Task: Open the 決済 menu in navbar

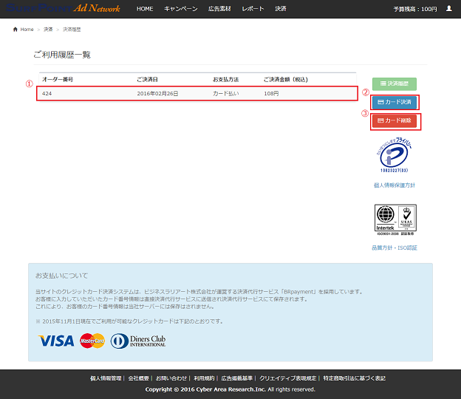Action: (281, 9)
